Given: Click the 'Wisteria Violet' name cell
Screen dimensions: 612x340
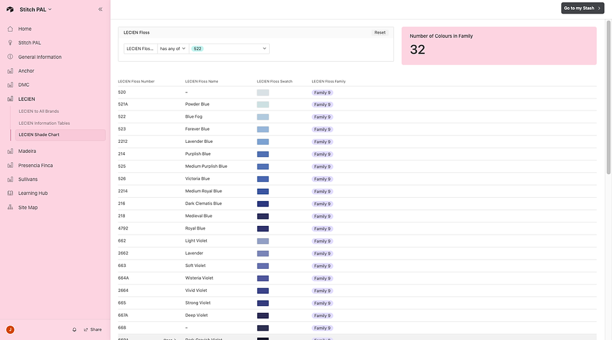Looking at the screenshot, I should pos(199,278).
